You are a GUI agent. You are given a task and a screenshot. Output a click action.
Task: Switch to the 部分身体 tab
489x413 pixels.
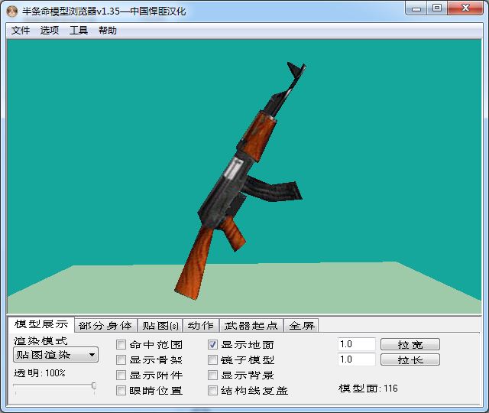105,326
